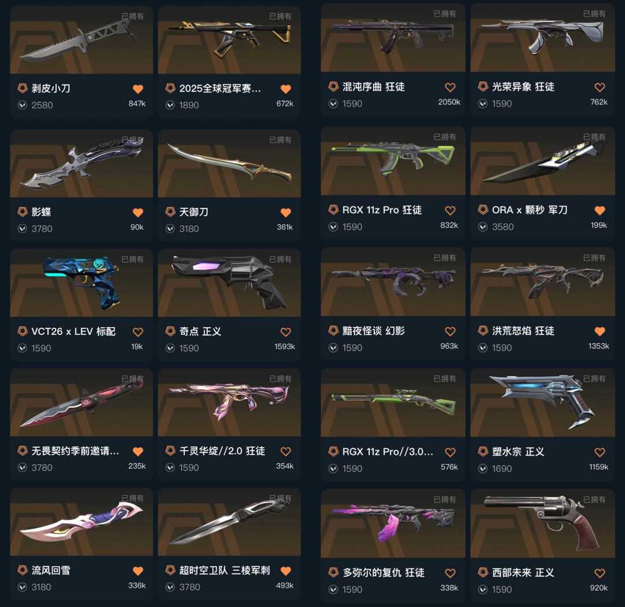Click heart on 千灵华绽//2.0 狂徒
The image size is (625, 607).
pos(286,451)
